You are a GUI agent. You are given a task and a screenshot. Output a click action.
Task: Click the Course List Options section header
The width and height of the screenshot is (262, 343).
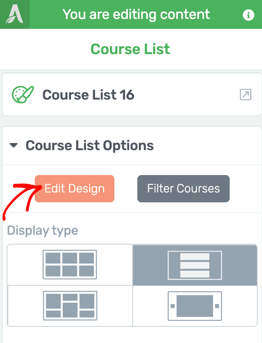pos(132,146)
